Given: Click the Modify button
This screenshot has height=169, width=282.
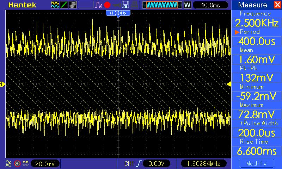Looking at the screenshot, I should coord(257,163).
